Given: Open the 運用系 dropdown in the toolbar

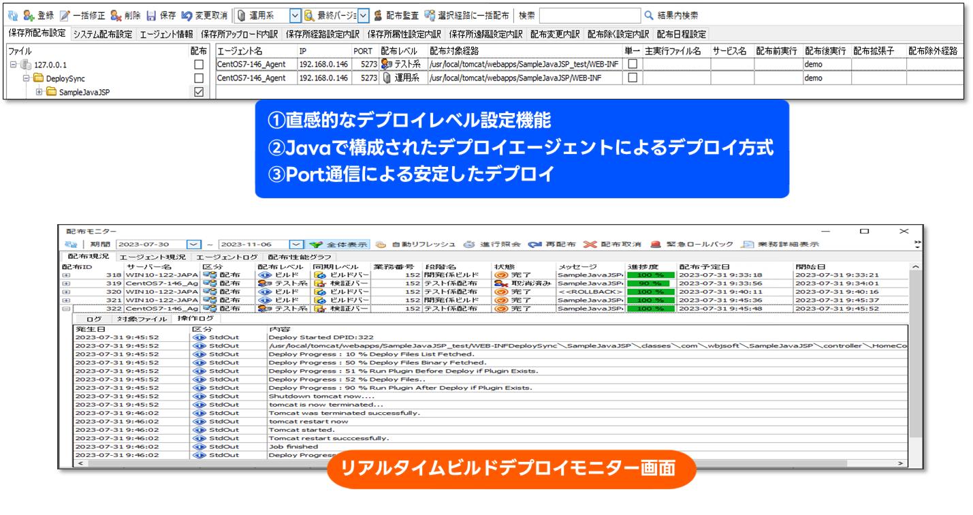Looking at the screenshot, I should tap(294, 15).
